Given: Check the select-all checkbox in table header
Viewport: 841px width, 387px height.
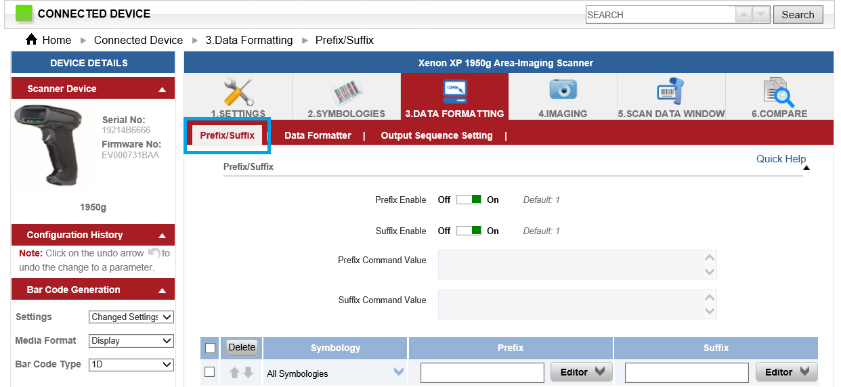Looking at the screenshot, I should 210,348.
